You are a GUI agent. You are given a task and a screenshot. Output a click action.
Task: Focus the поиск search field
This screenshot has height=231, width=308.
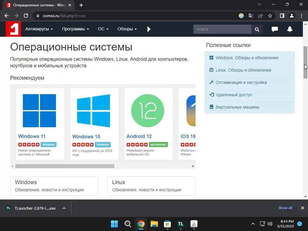click(x=222, y=29)
